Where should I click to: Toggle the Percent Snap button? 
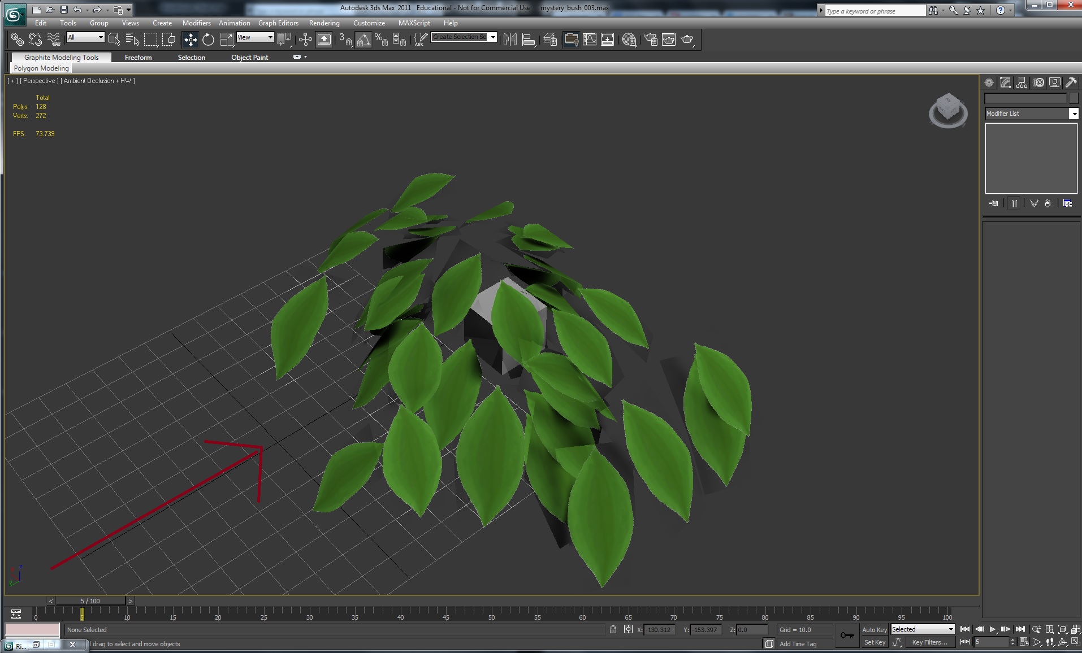pyautogui.click(x=382, y=39)
